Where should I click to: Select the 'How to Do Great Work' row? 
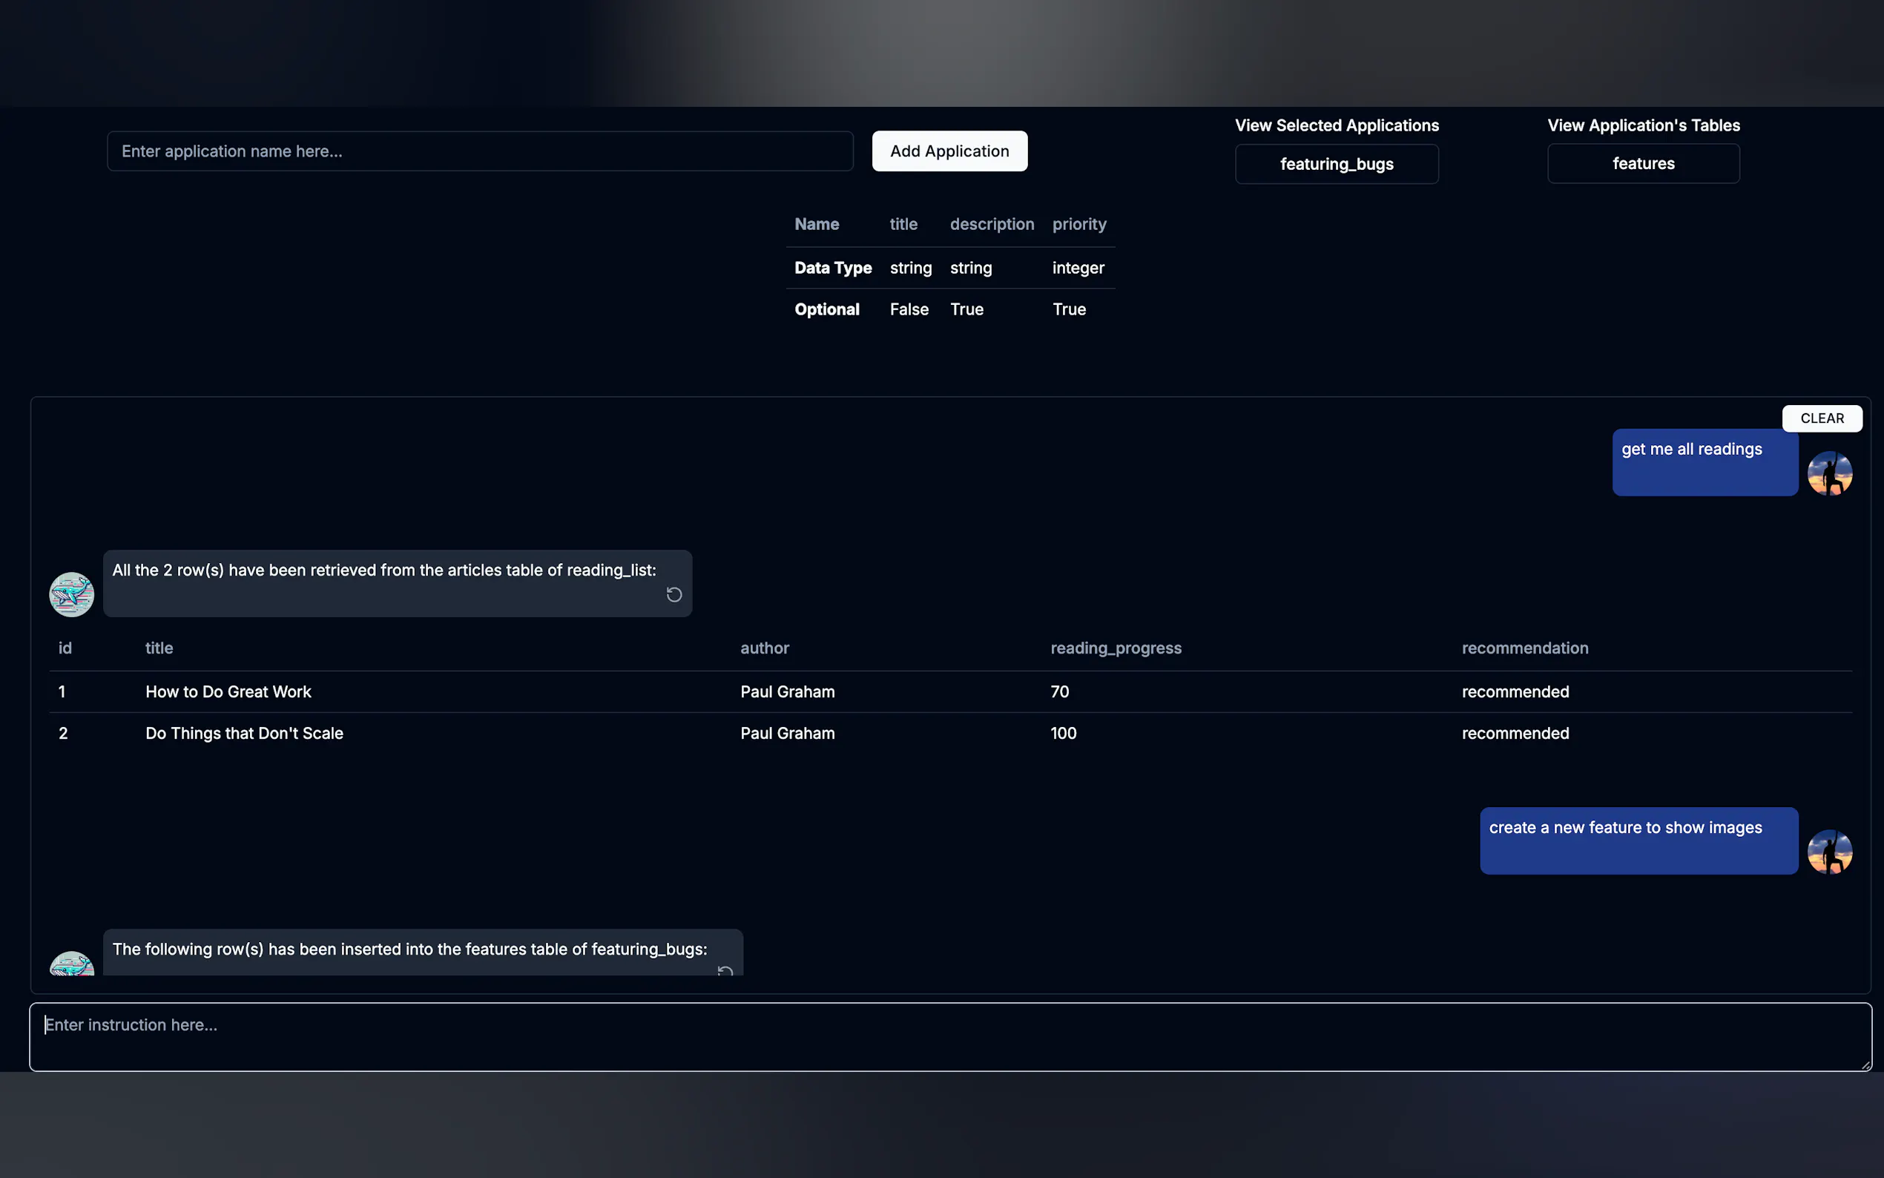coord(228,692)
